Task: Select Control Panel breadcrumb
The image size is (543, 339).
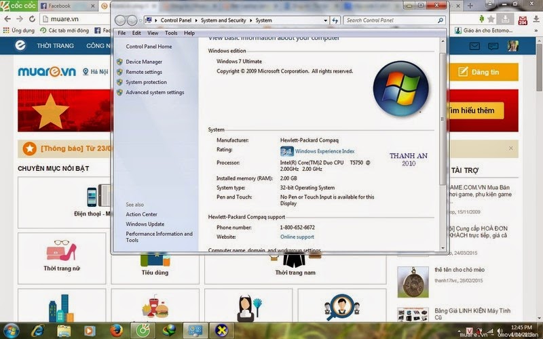Action: 176,20
